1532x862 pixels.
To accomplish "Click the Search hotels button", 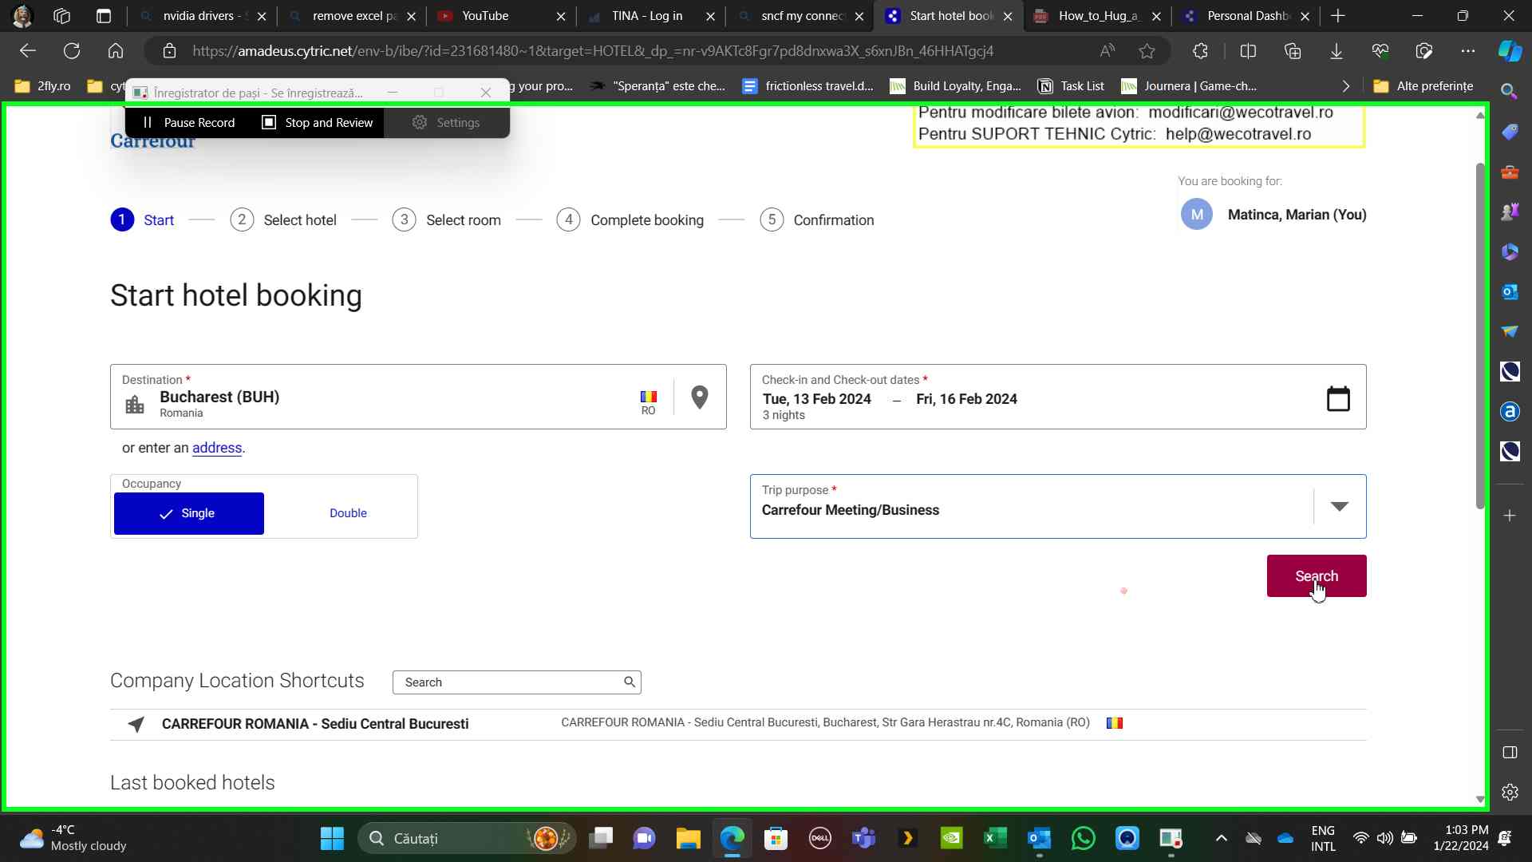I will click(1317, 576).
